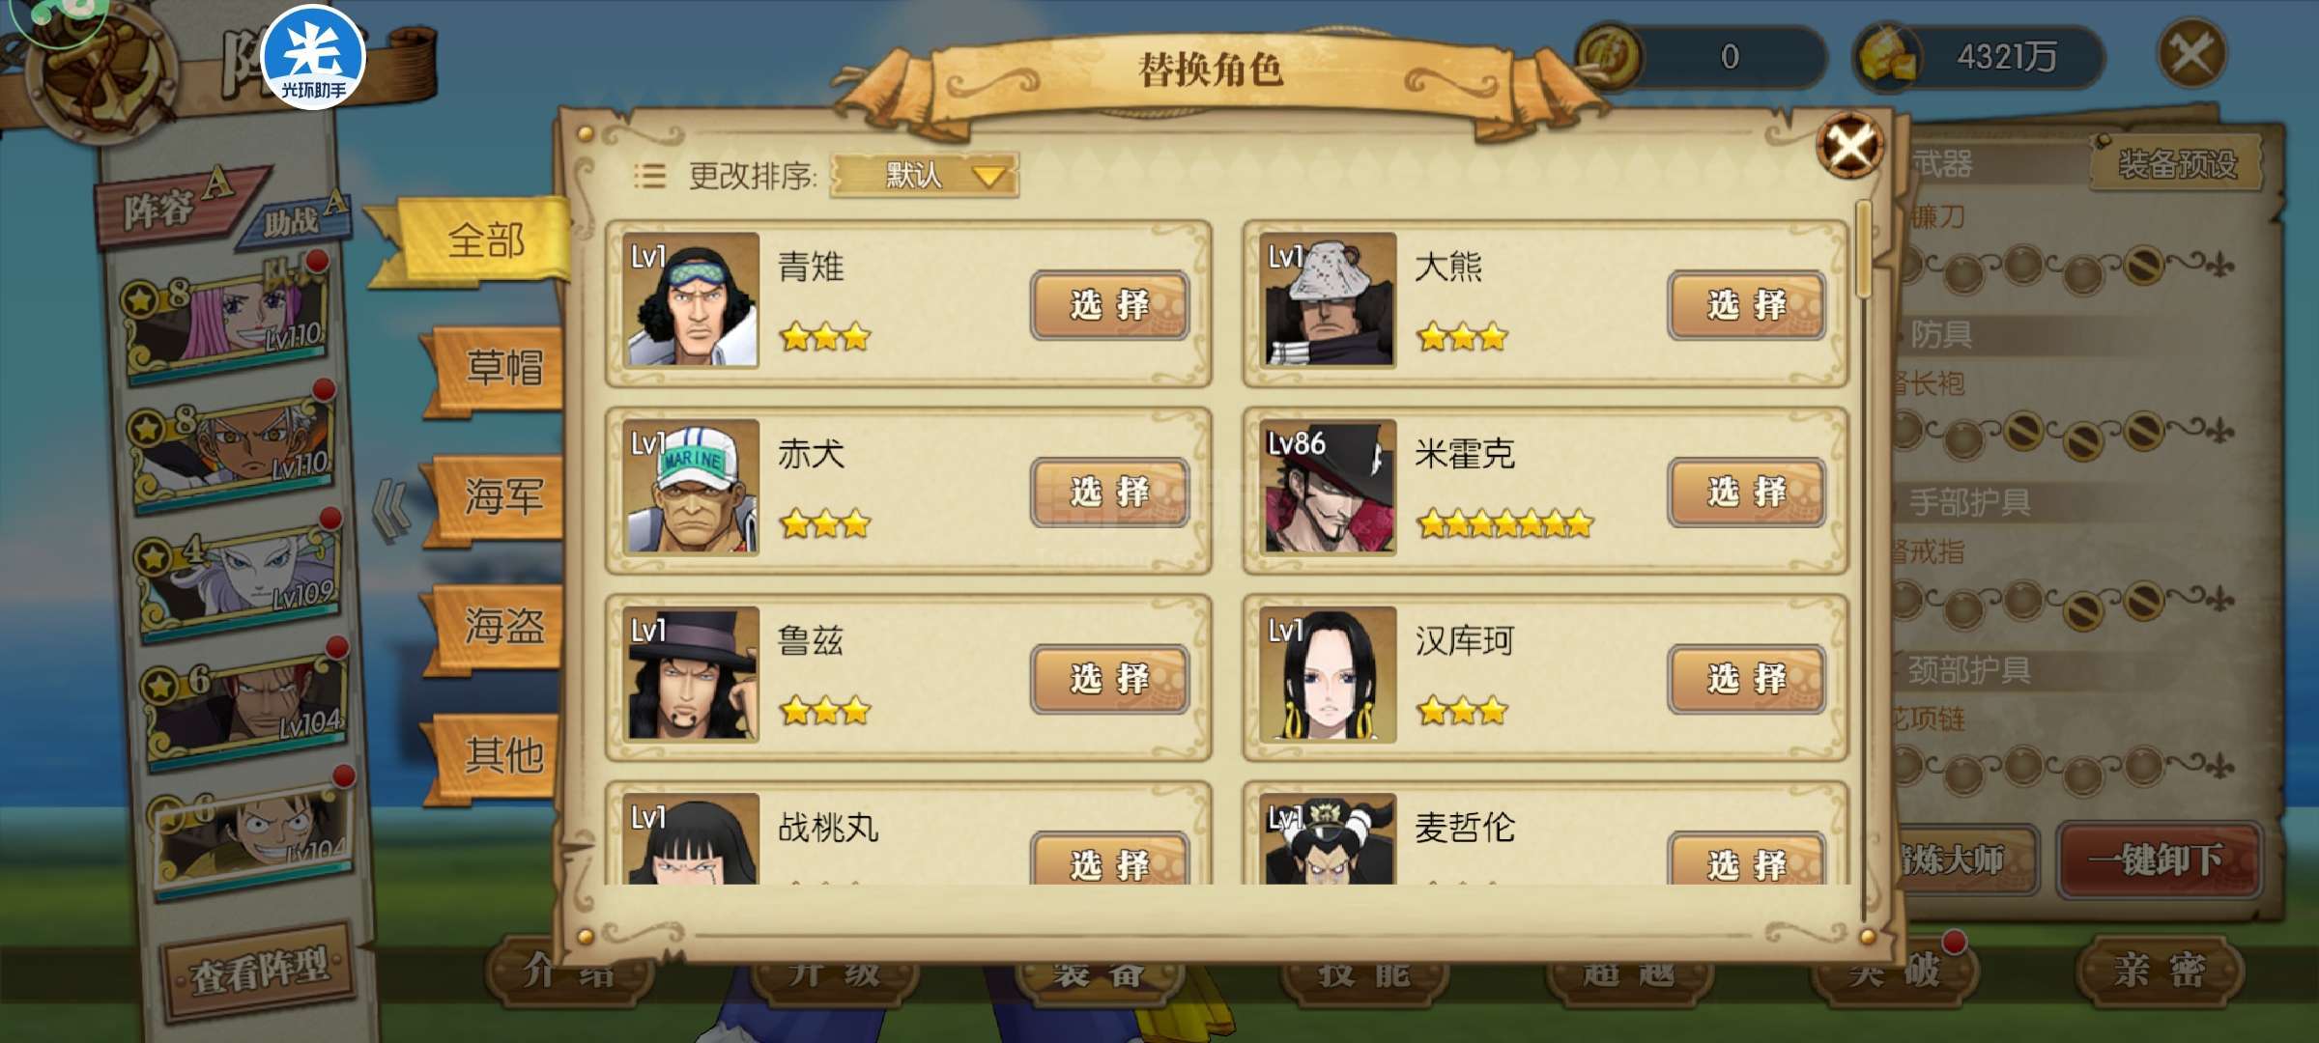The height and width of the screenshot is (1043, 2319).
Task: Tap the 光环助手 floating icon
Action: 313,58
